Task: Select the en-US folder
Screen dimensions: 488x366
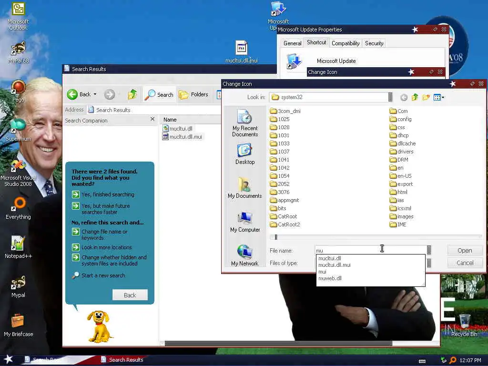Action: (400, 176)
